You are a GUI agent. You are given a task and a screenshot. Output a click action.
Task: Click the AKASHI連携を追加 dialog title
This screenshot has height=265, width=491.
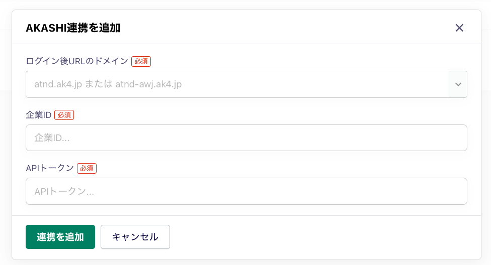click(73, 28)
